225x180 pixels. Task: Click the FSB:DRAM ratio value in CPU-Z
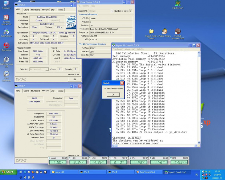pyautogui.click(x=54, y=117)
